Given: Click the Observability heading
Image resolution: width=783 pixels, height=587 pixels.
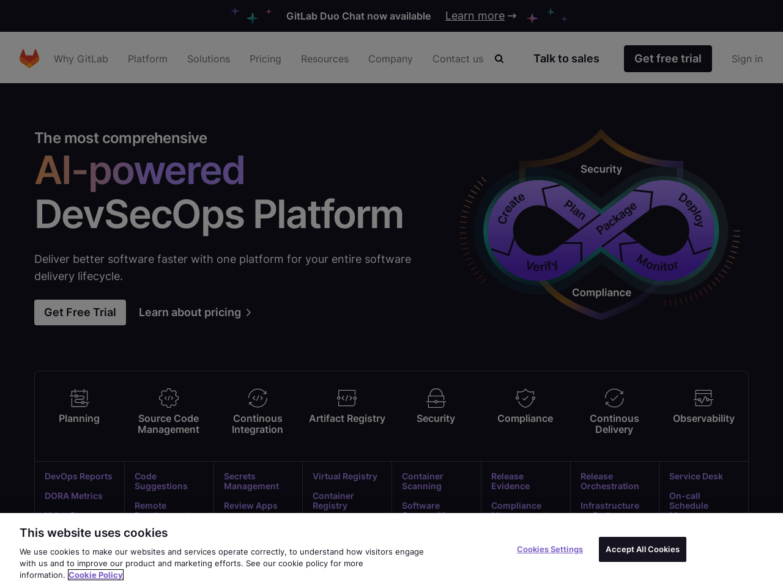Looking at the screenshot, I should (x=703, y=418).
